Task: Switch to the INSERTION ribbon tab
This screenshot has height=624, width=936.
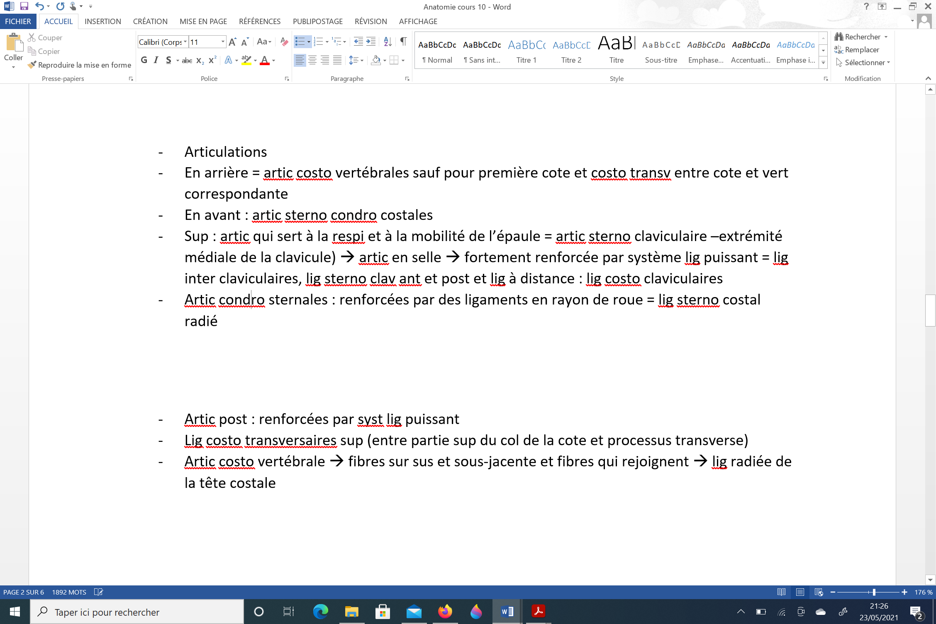Action: coord(102,21)
